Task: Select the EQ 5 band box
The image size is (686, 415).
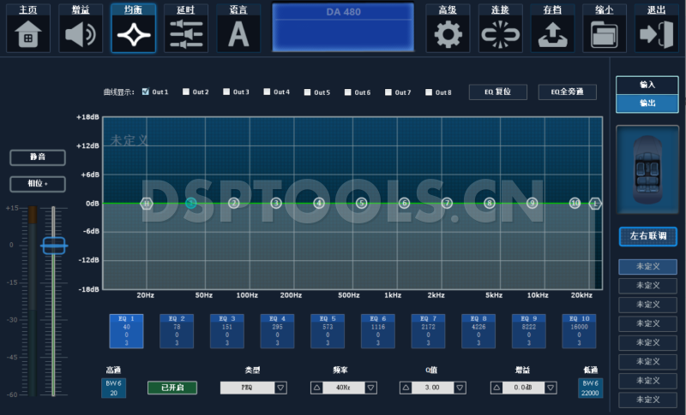Action: click(x=328, y=331)
